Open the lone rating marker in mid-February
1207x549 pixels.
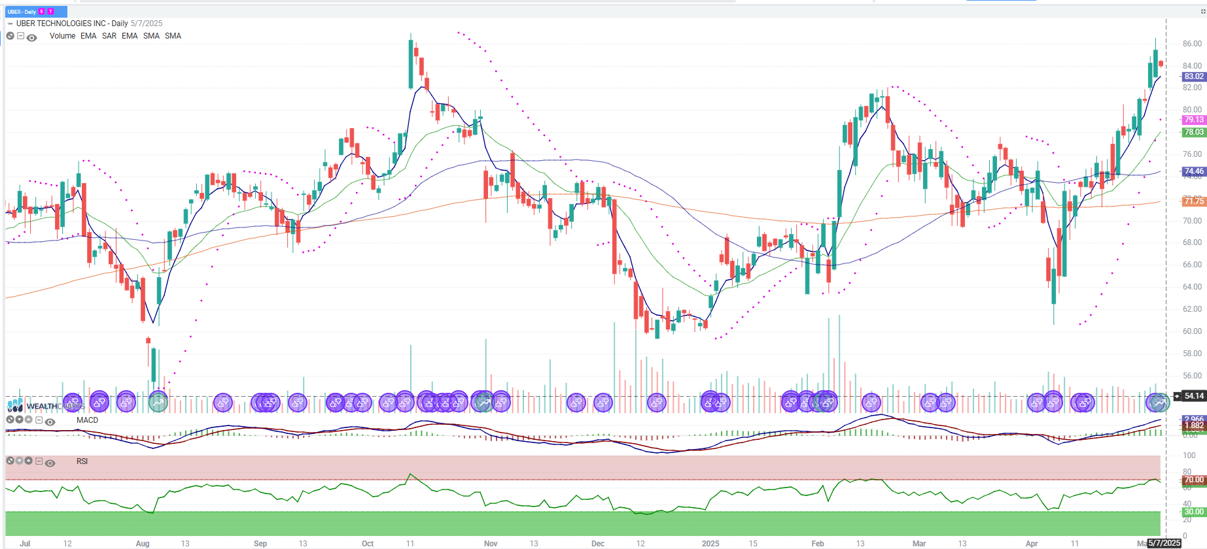pos(871,402)
